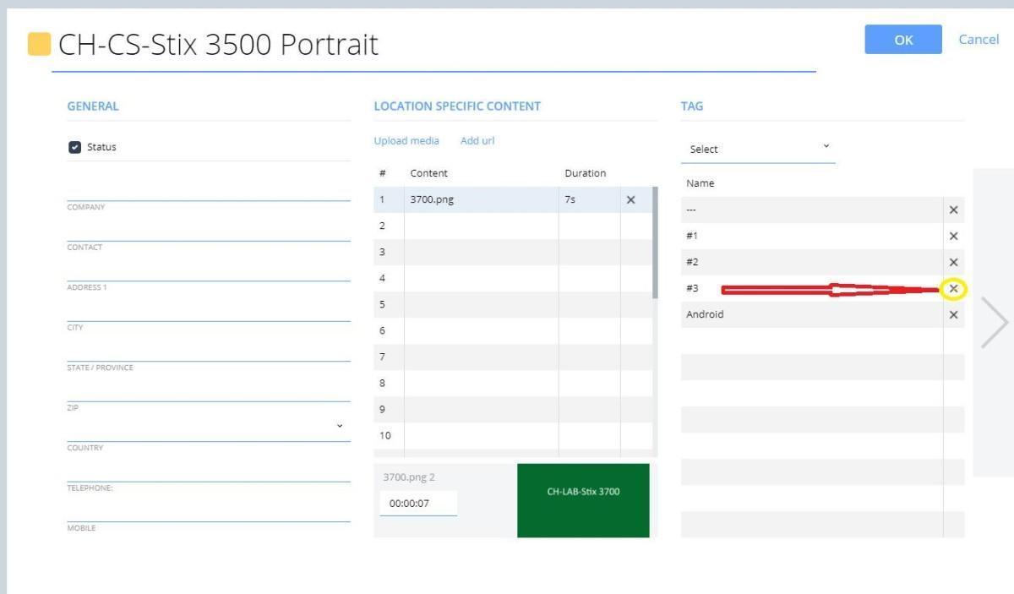Click the Duration column header

point(585,173)
